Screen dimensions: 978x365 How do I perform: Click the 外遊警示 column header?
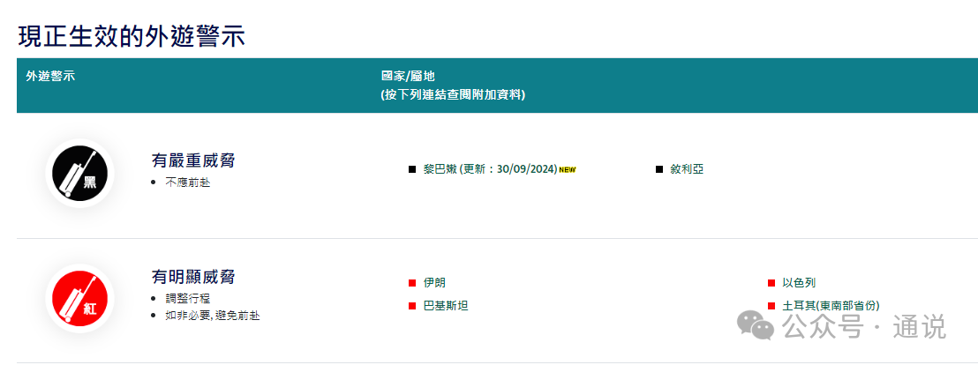point(50,76)
